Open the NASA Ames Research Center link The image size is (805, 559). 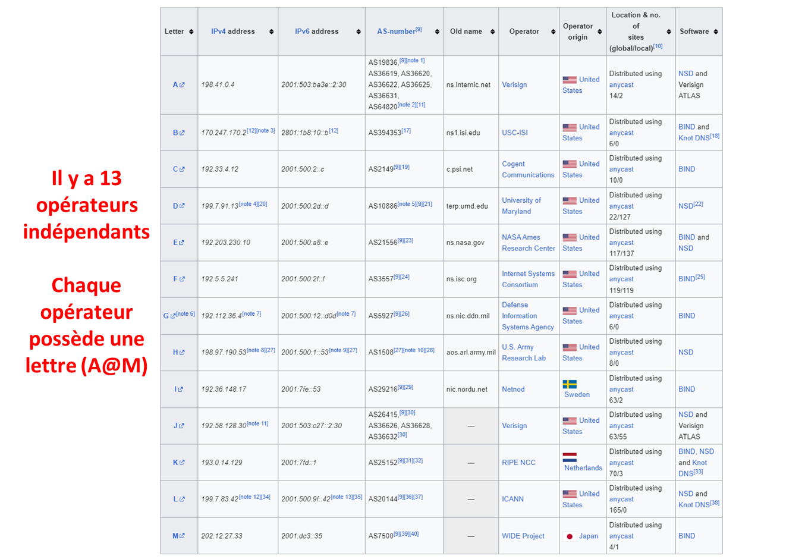click(x=528, y=243)
